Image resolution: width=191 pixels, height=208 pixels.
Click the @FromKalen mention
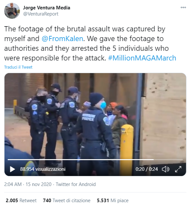tap(62, 38)
